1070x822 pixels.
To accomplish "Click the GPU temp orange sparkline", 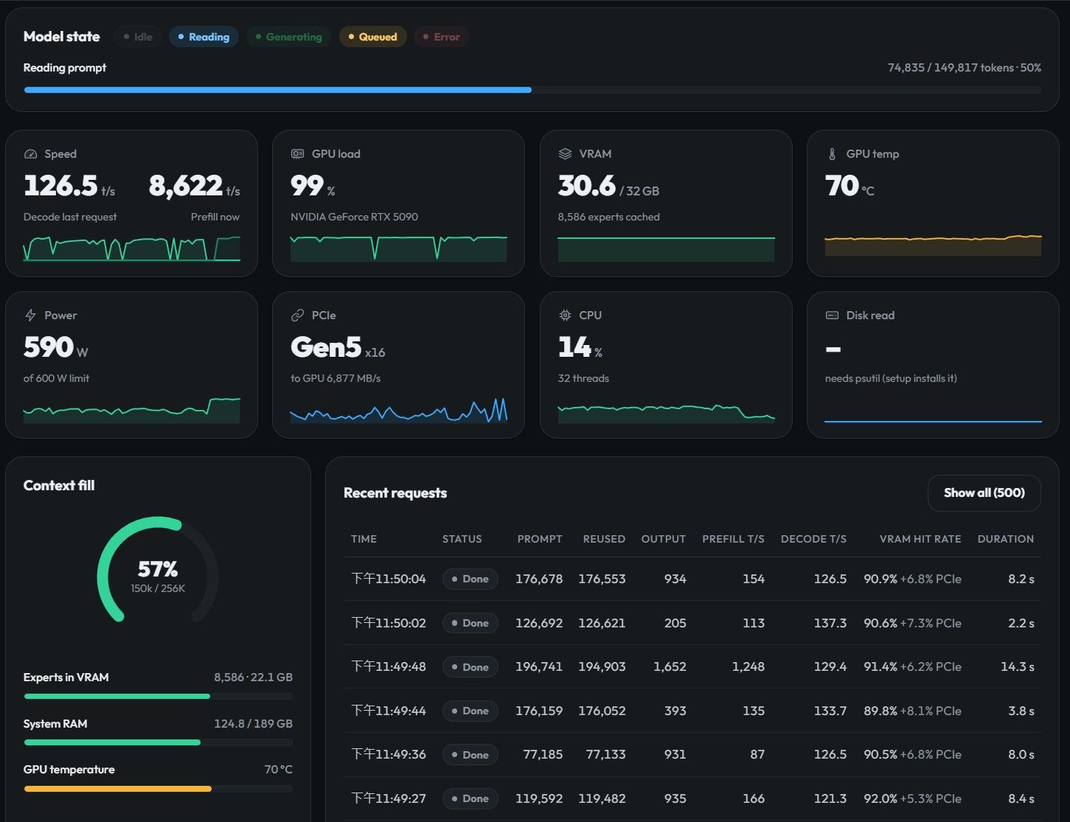I will pos(933,245).
